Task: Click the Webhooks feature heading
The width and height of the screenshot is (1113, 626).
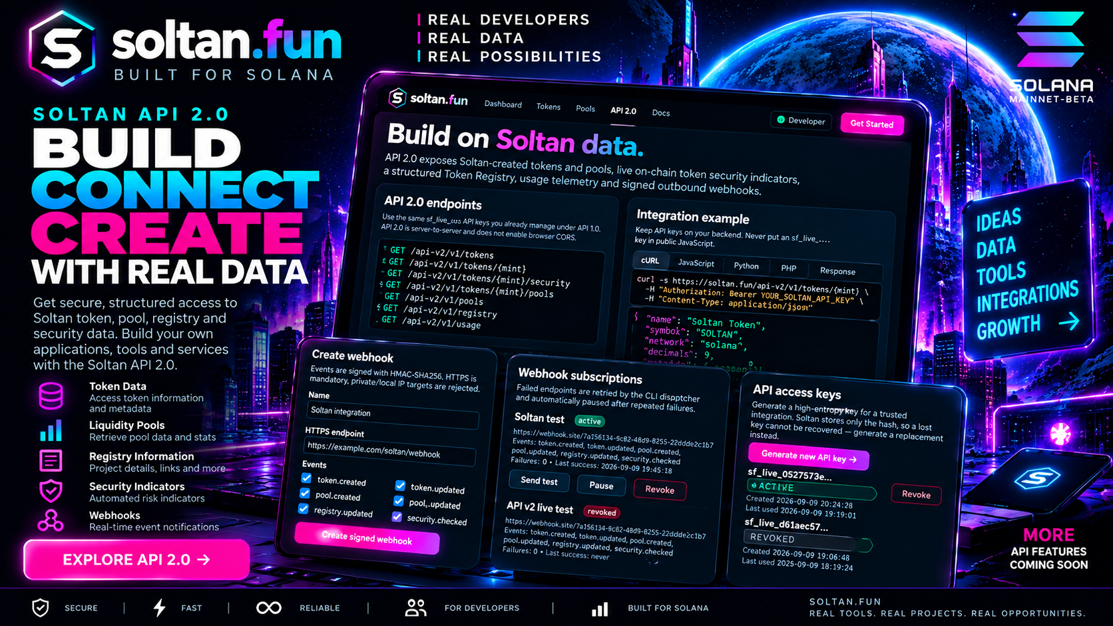Action: coord(114,515)
